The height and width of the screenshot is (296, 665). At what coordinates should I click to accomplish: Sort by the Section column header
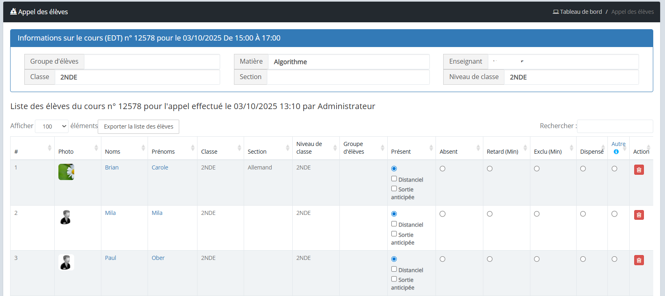point(257,152)
